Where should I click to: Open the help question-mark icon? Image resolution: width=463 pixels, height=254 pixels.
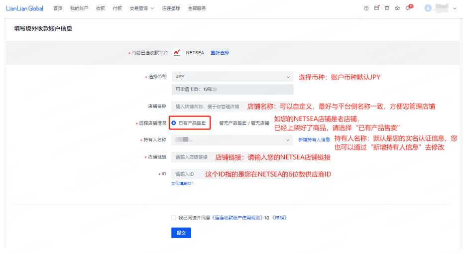click(366, 8)
